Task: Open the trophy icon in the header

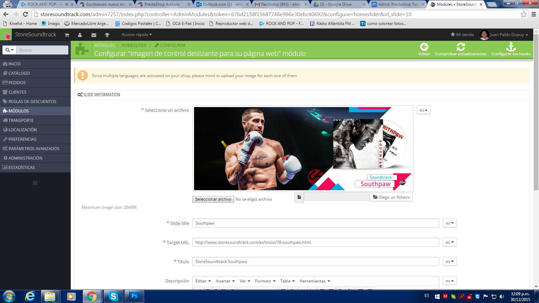Action: click(107, 35)
